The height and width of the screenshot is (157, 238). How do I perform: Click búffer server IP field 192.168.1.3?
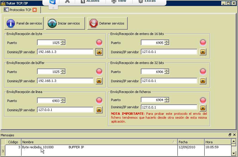click(x=65, y=81)
